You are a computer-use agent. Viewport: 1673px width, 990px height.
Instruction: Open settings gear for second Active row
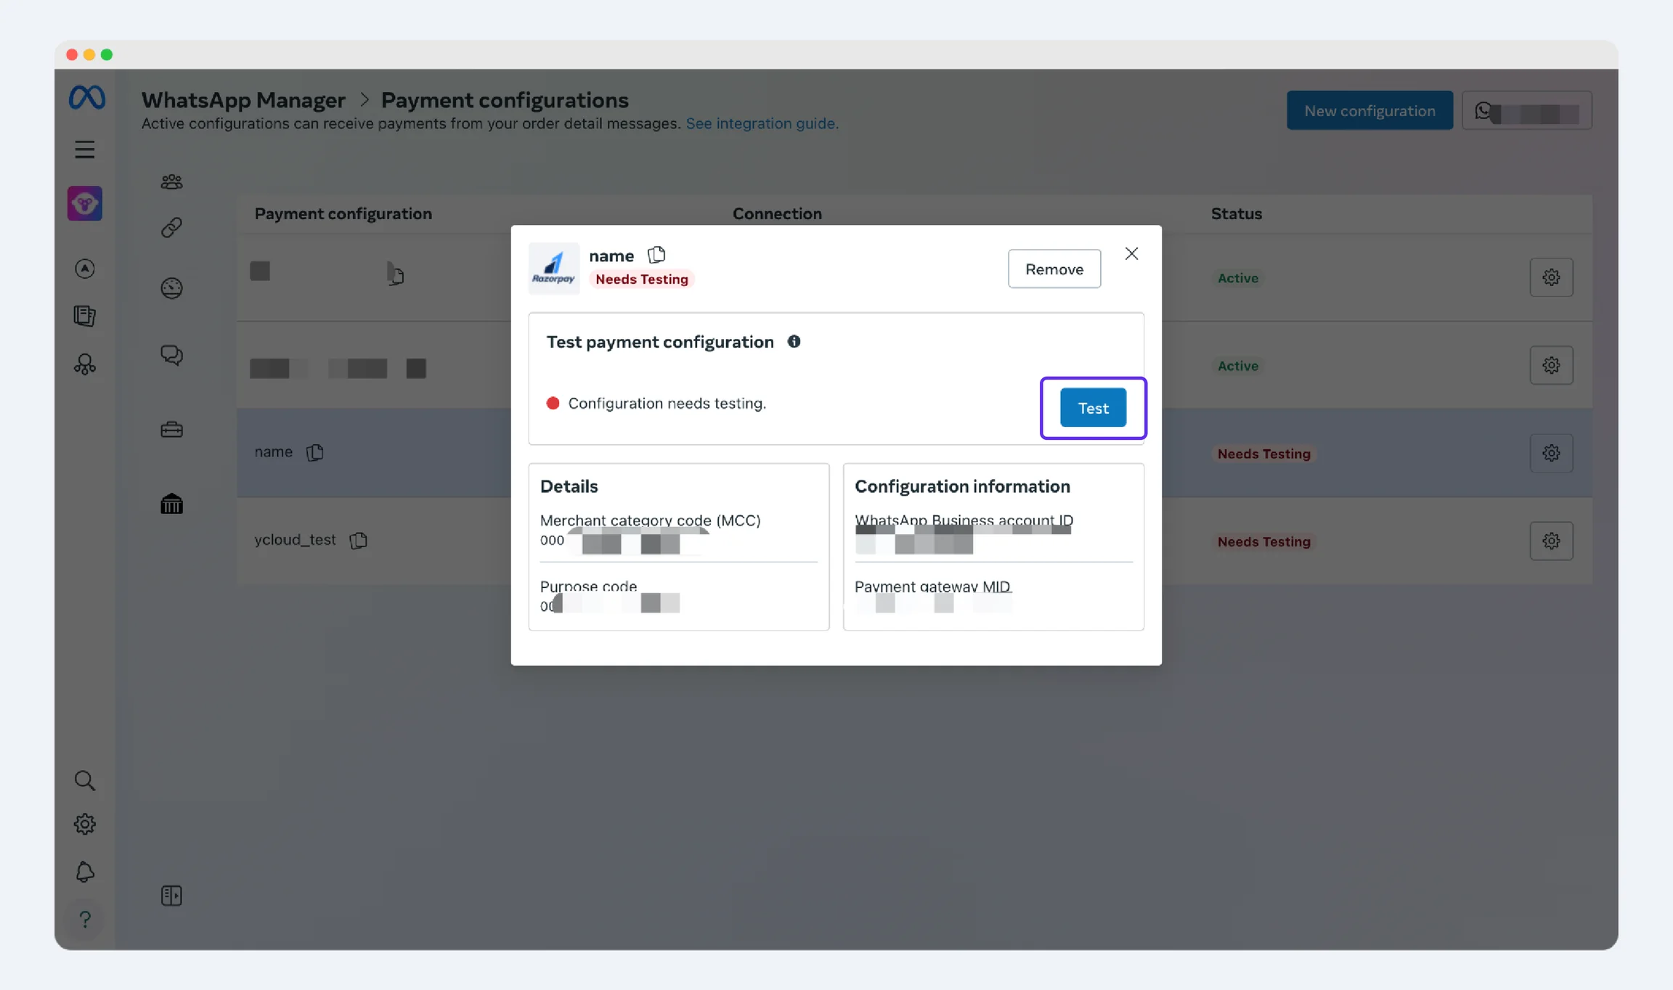[x=1551, y=365]
